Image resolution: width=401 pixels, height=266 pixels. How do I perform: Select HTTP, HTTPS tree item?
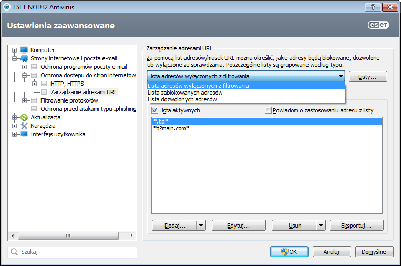pos(67,84)
